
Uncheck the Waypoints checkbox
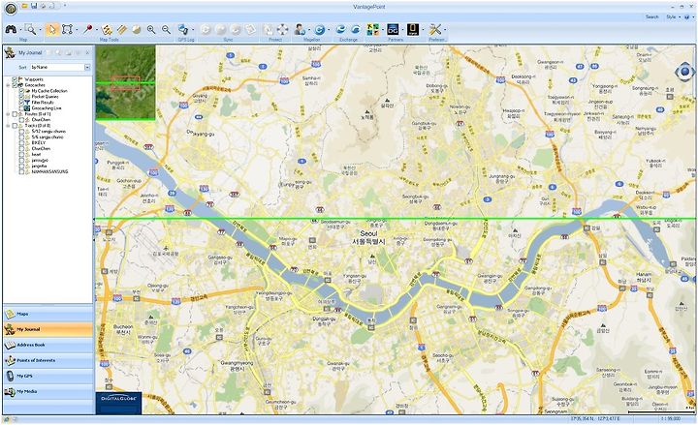(x=15, y=79)
